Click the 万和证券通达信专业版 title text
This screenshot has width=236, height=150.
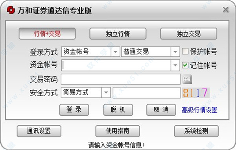coord(55,10)
